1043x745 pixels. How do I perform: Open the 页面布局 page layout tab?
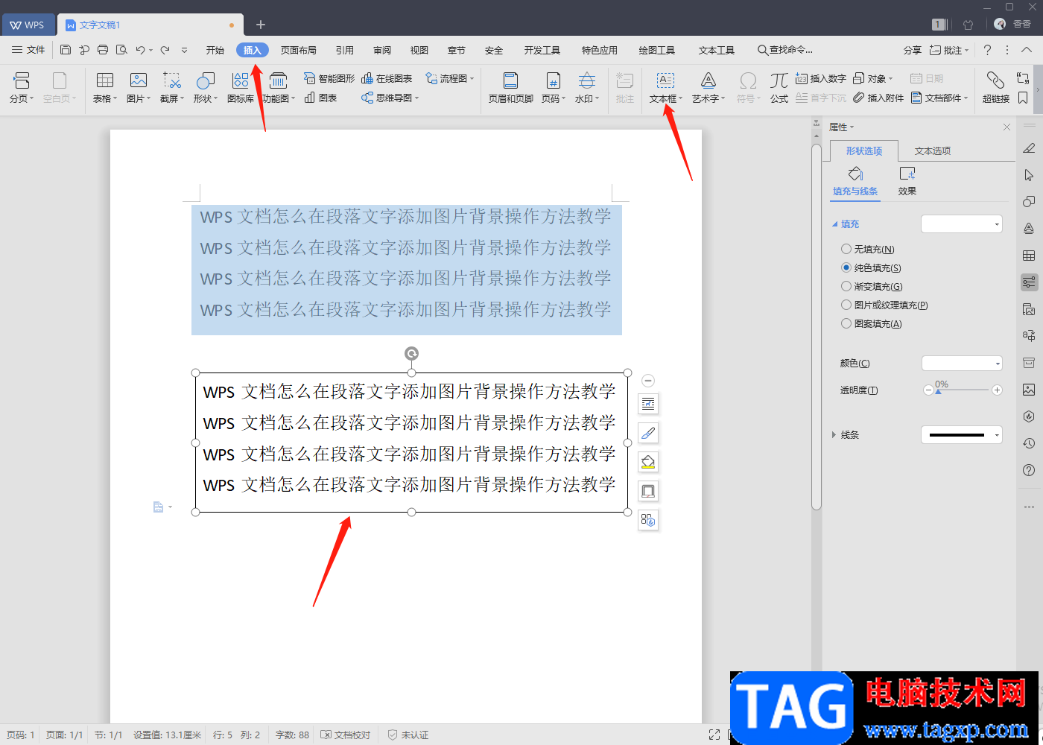coord(299,50)
